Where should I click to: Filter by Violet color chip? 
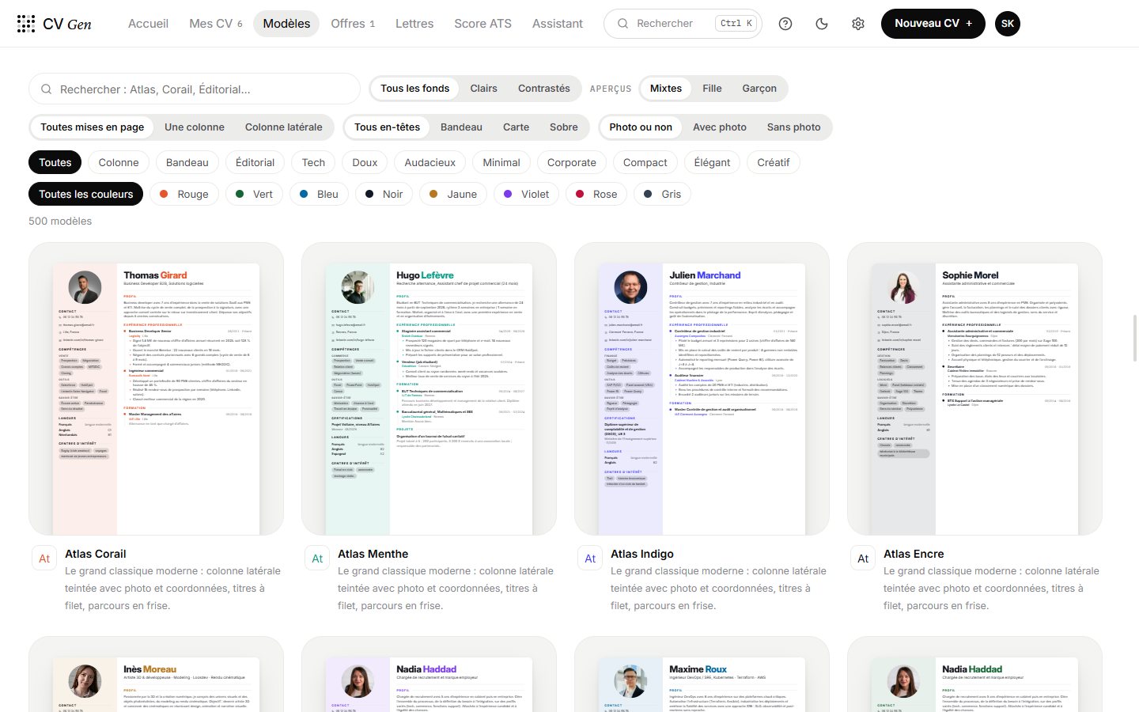pyautogui.click(x=526, y=195)
